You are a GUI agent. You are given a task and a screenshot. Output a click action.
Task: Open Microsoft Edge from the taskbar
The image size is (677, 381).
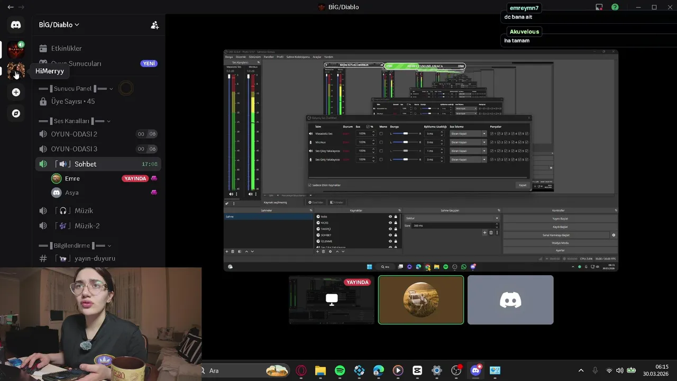point(379,370)
